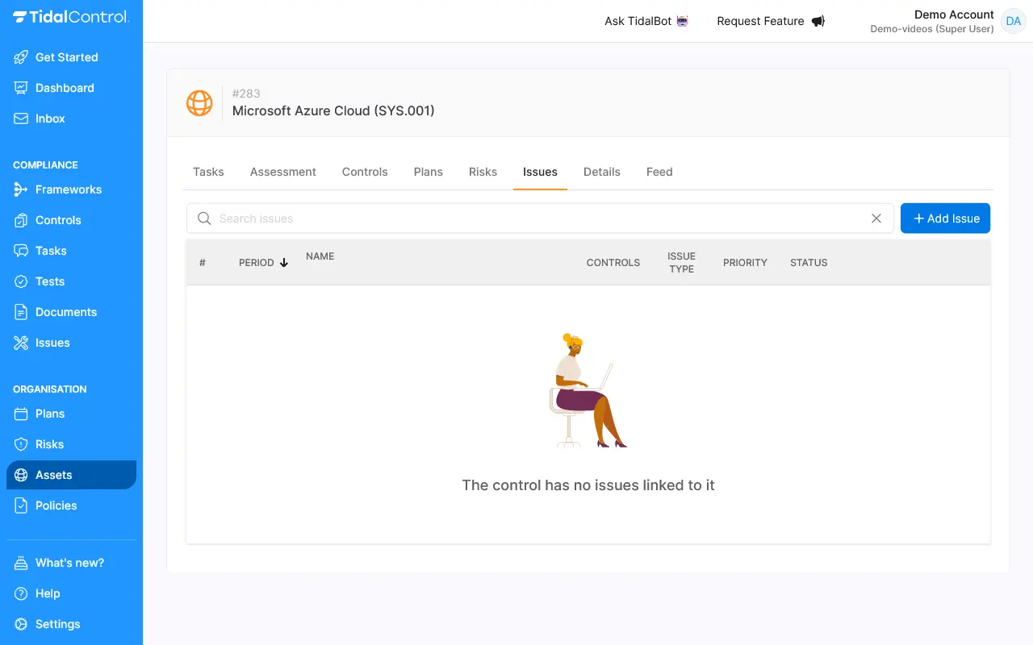Click the Controls column header
This screenshot has width=1033, height=645.
click(613, 263)
